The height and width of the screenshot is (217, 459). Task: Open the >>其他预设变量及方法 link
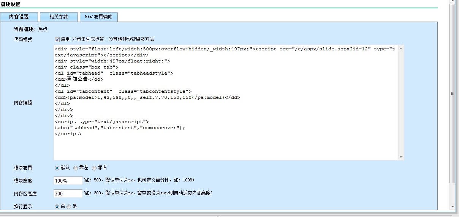[131, 39]
